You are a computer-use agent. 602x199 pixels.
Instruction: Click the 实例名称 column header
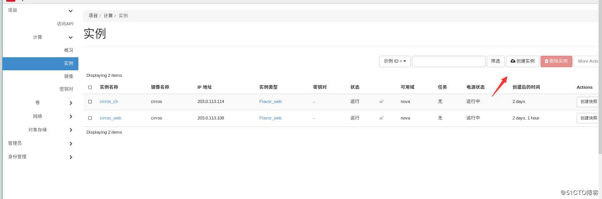(109, 87)
